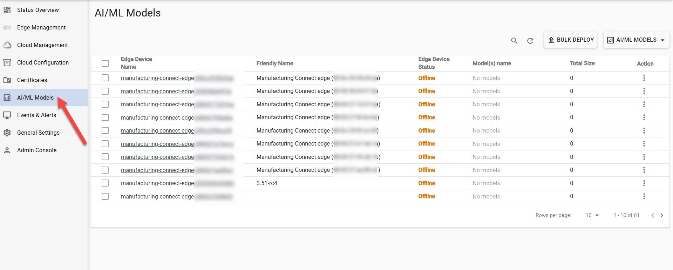Click the Action column header
673x270 pixels.
[x=645, y=63]
